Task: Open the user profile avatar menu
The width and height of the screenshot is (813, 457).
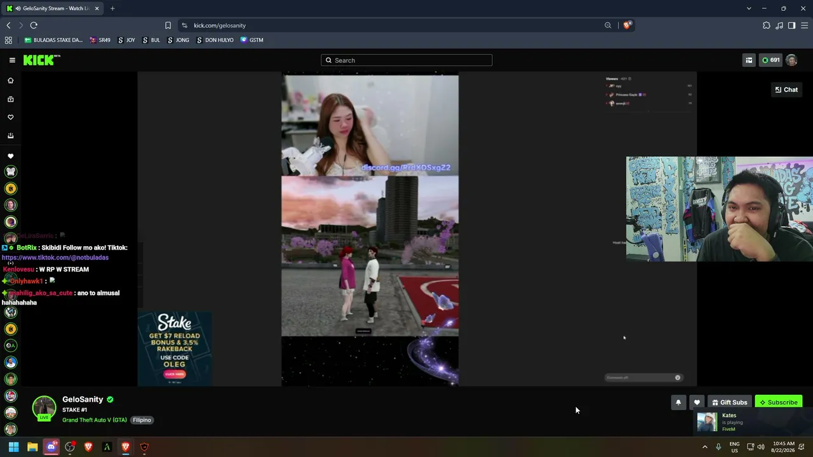Action: click(x=791, y=60)
